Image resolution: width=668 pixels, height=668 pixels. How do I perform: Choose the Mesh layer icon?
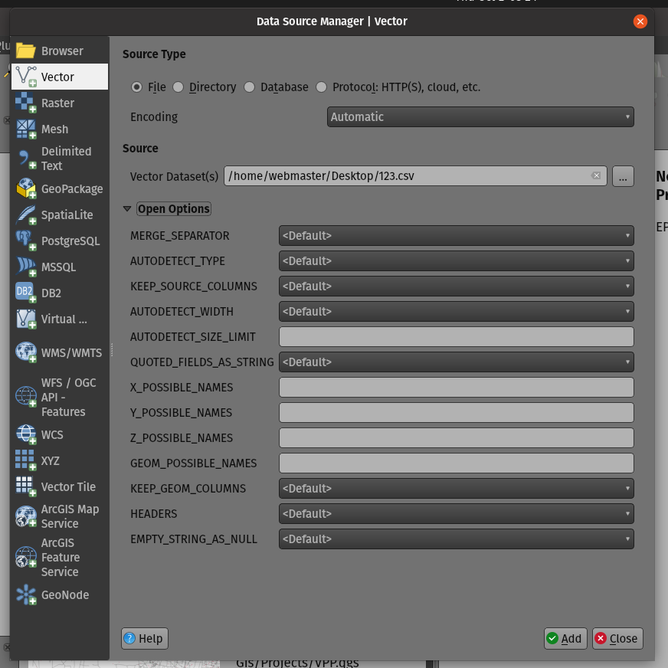coord(26,129)
